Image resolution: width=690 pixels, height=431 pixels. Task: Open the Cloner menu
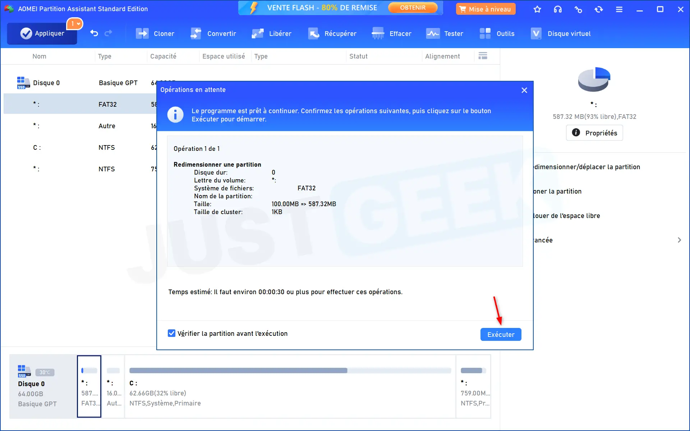155,33
